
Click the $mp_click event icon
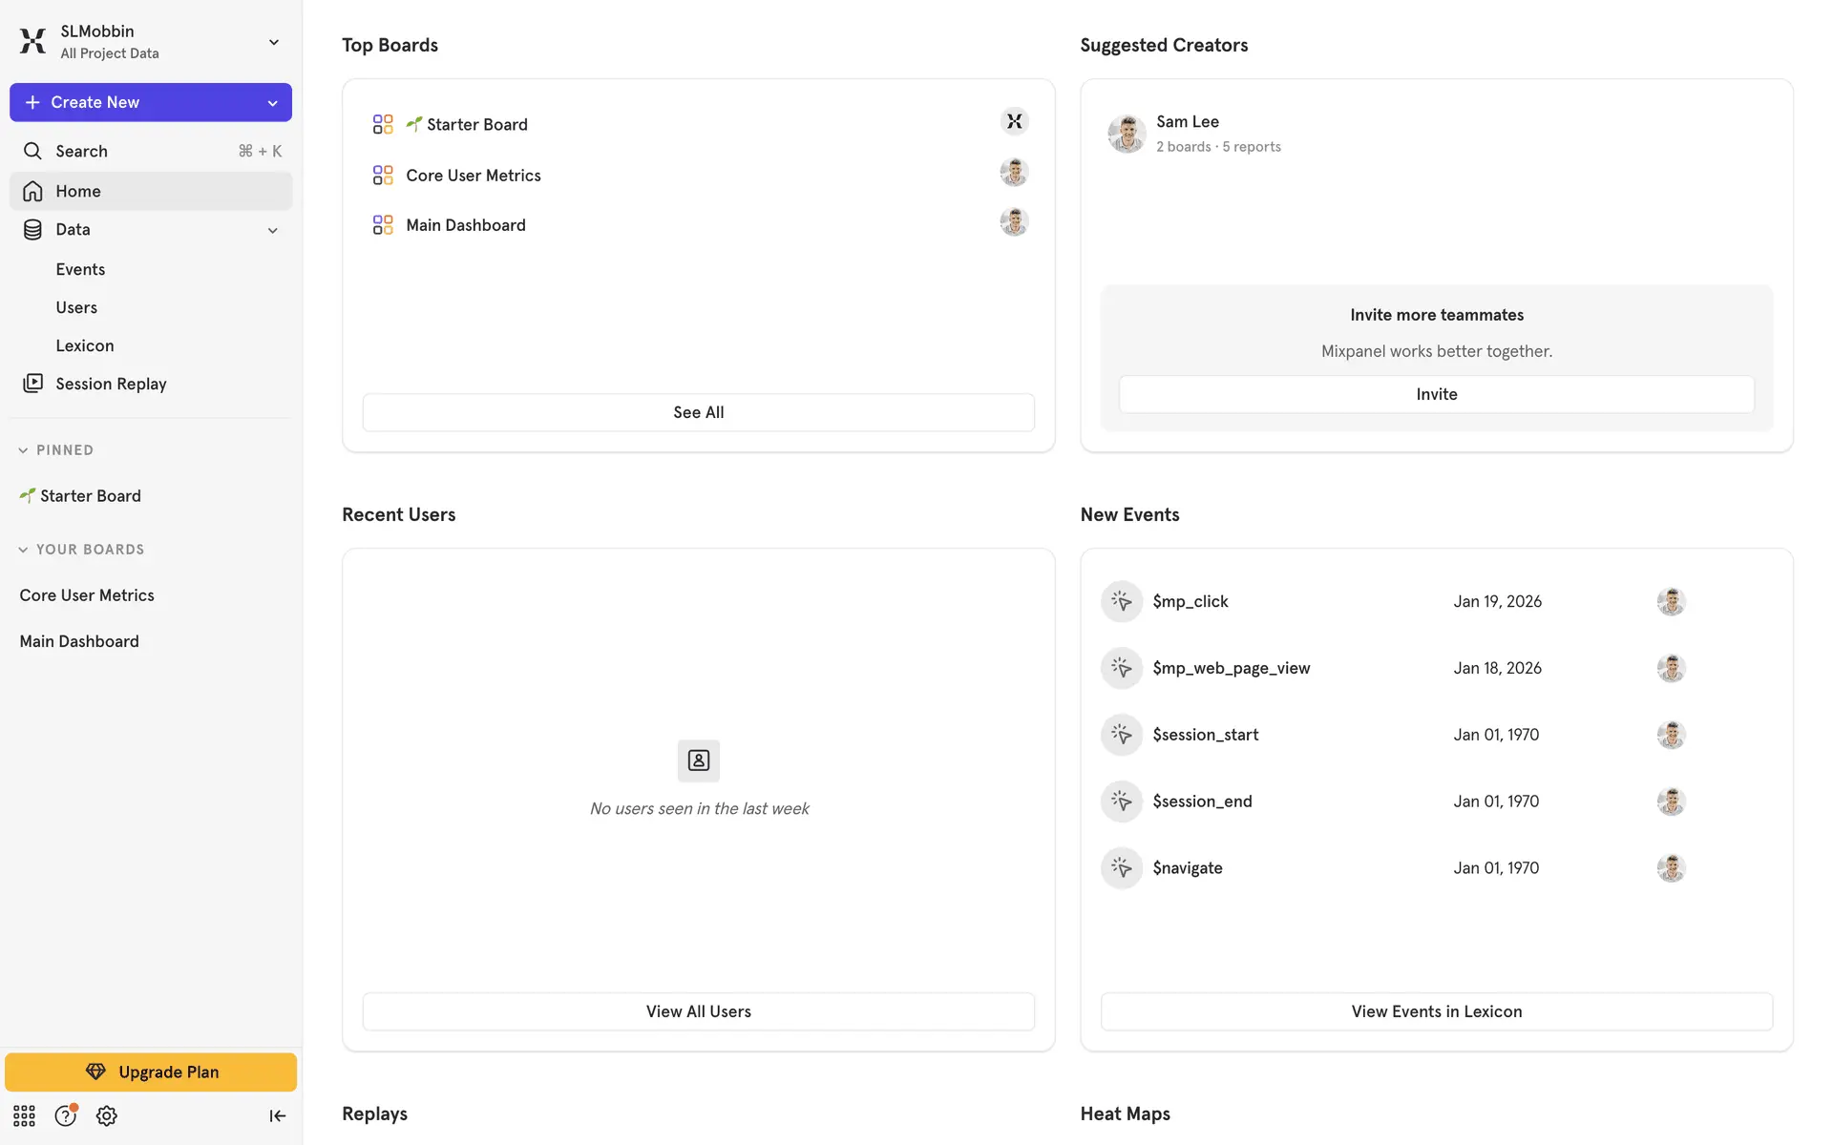tap(1121, 601)
